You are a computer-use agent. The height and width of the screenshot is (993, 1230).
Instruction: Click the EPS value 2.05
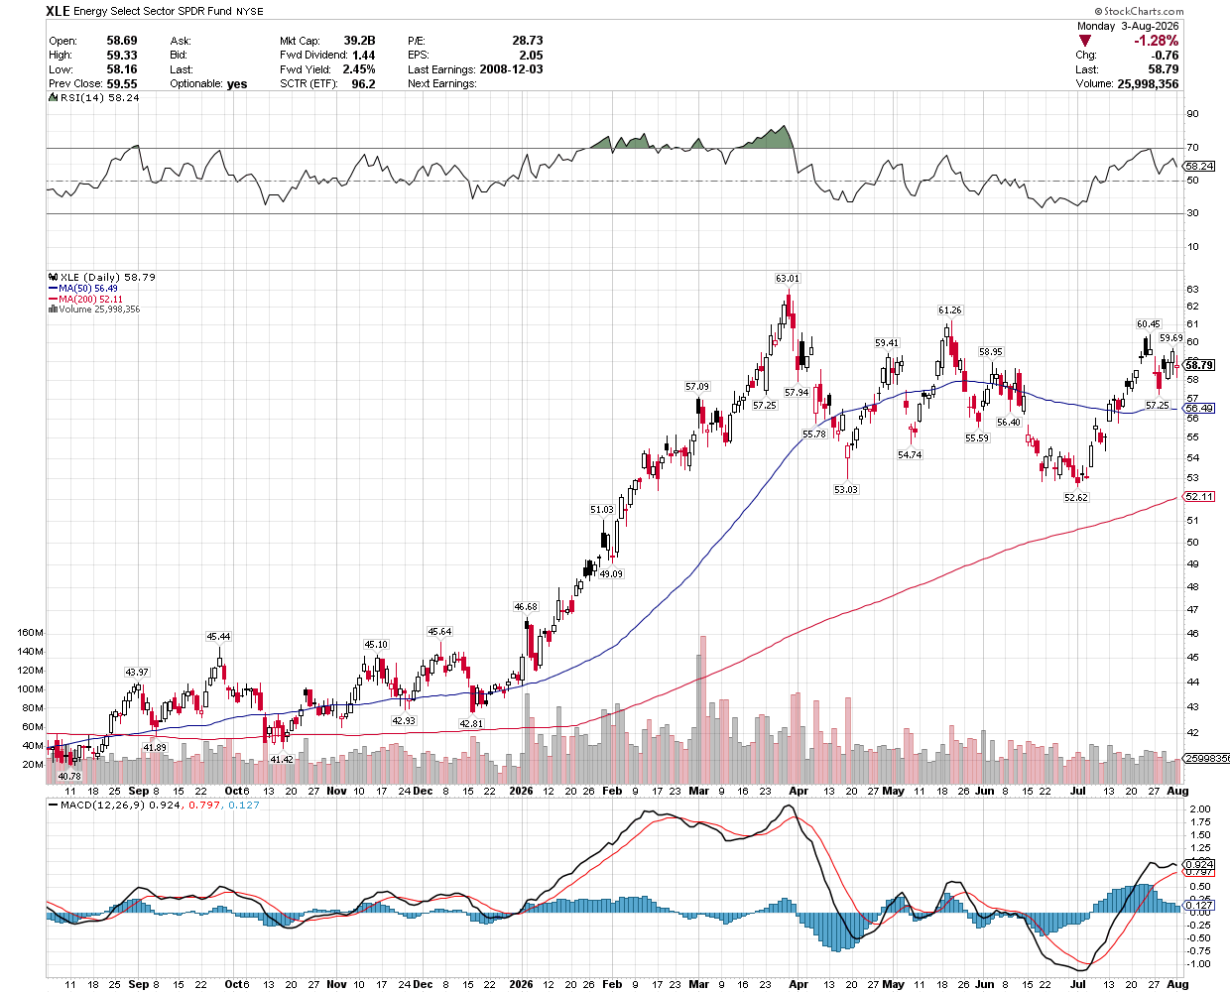point(532,56)
